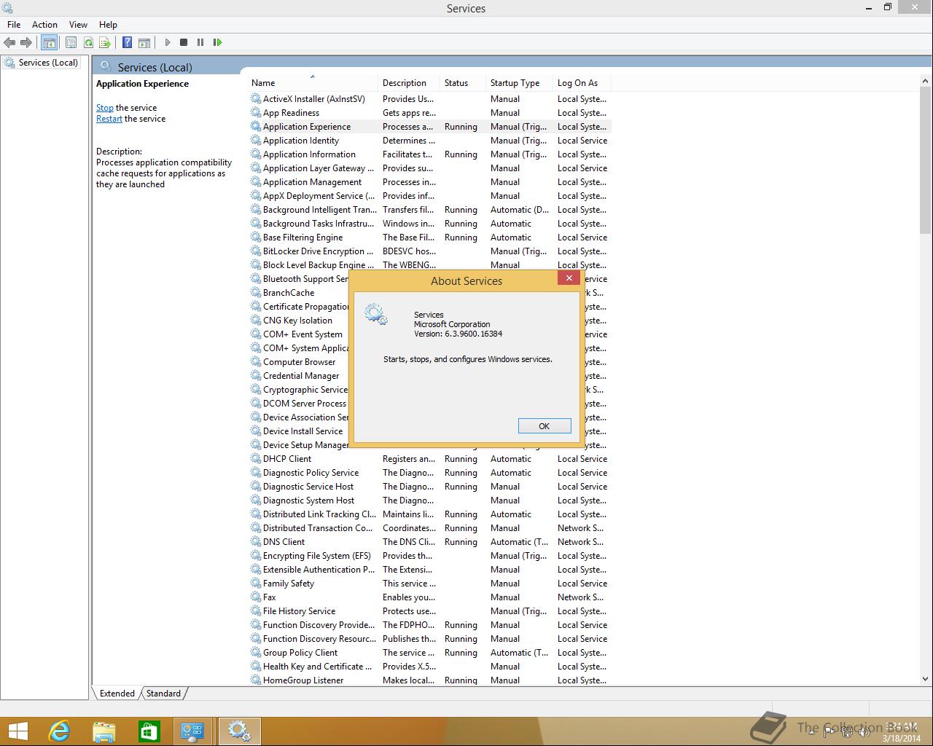Click the DHCP Client gear icon

255,459
